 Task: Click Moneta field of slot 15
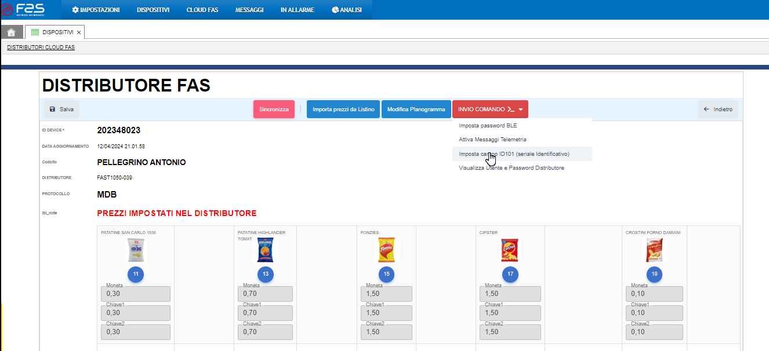coord(386,294)
